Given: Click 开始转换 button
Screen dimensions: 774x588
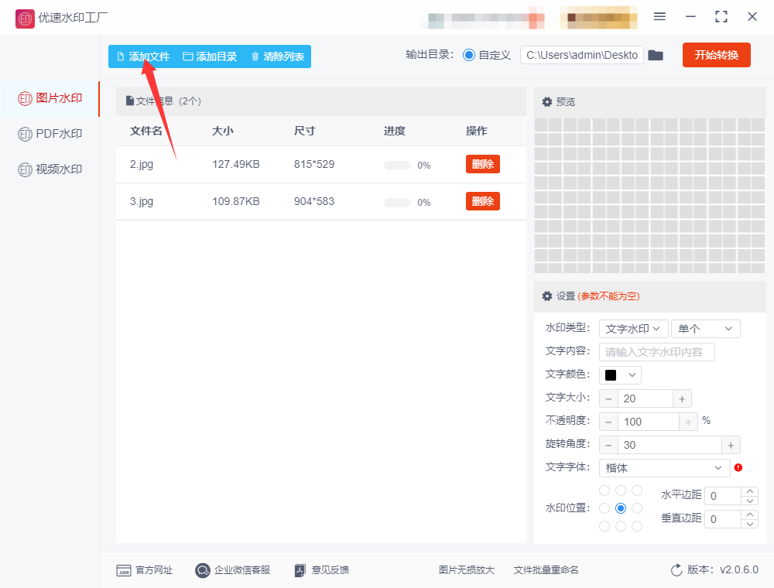Looking at the screenshot, I should pyautogui.click(x=716, y=55).
